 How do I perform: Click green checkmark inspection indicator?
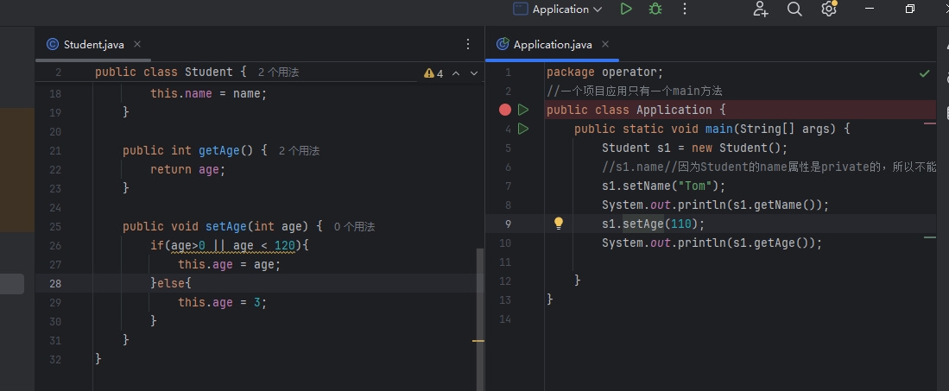pyautogui.click(x=925, y=73)
